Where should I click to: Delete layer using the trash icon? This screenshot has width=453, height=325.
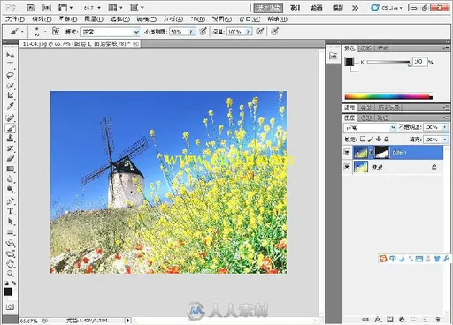click(438, 320)
